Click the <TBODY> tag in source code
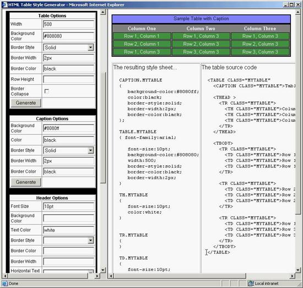 223,143
